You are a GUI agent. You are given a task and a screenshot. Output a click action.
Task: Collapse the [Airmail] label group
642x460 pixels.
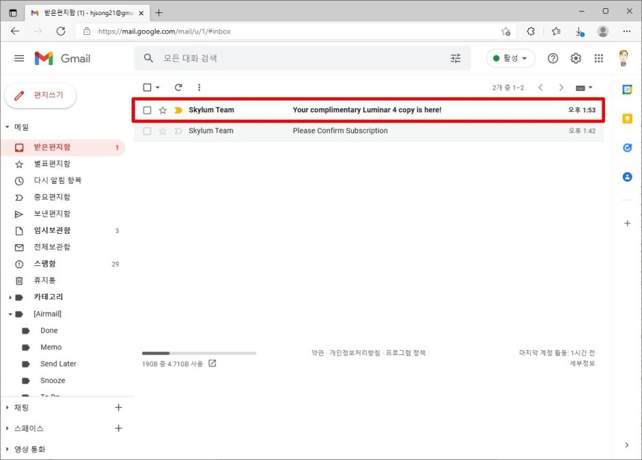(x=10, y=314)
